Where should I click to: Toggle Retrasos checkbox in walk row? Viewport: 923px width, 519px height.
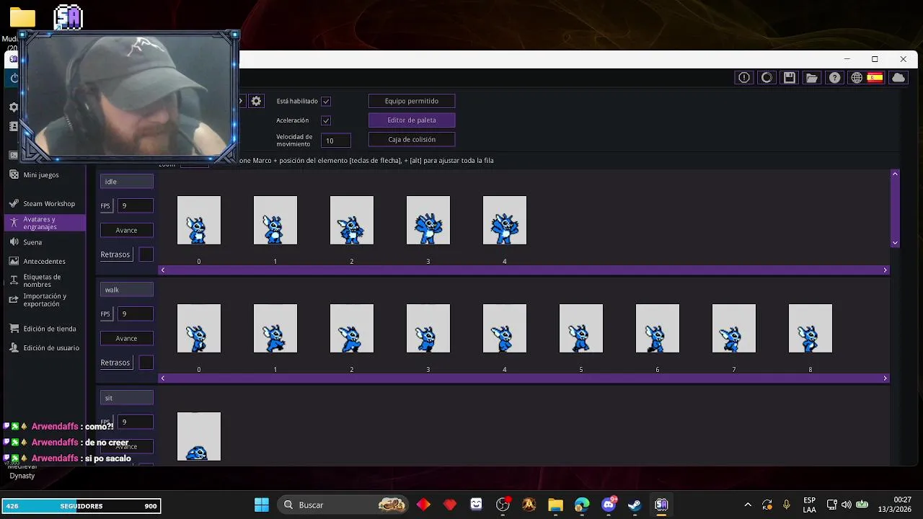pos(146,363)
